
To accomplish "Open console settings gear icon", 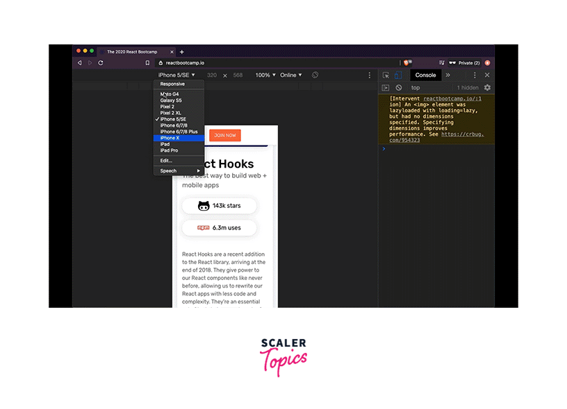I will tap(487, 88).
